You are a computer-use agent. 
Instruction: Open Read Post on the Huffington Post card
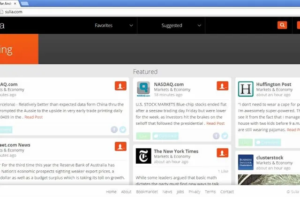click(293, 130)
